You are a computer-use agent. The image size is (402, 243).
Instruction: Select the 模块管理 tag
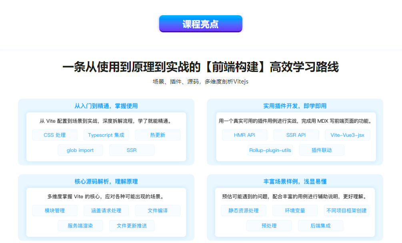coord(55,211)
